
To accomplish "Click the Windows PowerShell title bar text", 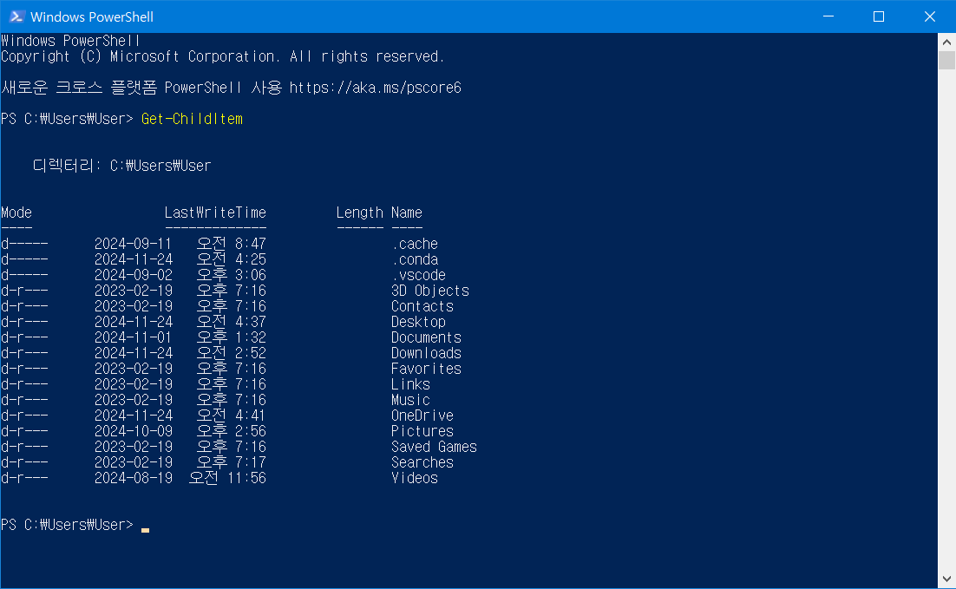I will [x=92, y=17].
